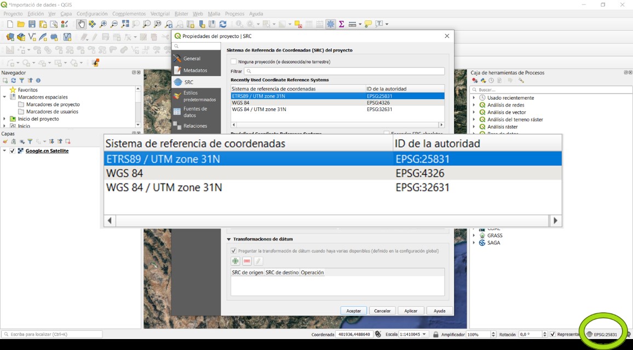Click the Pan Map to Selection icon
633x350 pixels.
point(93,24)
